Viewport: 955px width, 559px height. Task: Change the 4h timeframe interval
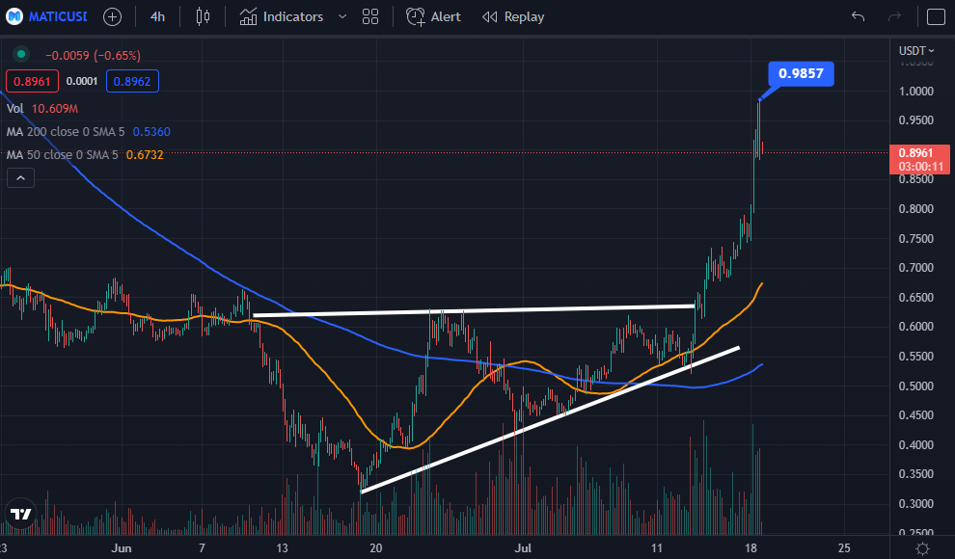157,17
